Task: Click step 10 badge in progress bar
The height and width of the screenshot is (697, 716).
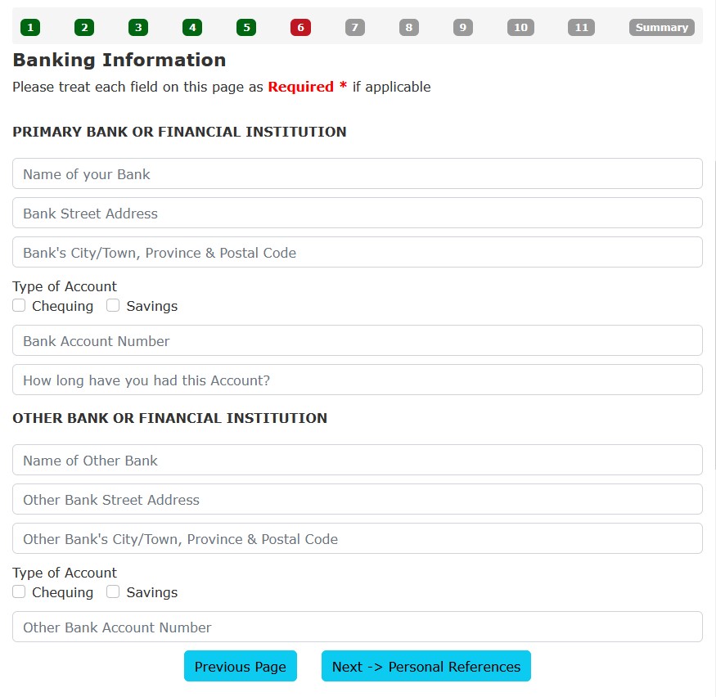Action: coord(520,28)
